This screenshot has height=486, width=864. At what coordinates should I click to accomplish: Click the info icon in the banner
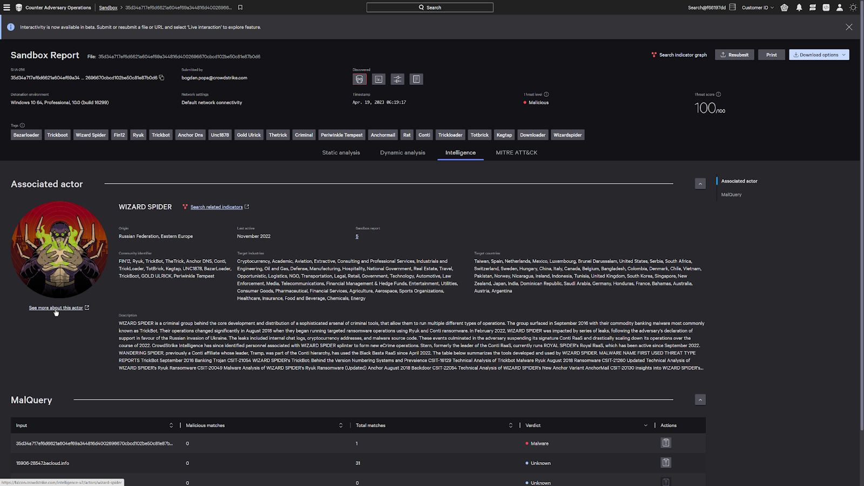coord(11,27)
